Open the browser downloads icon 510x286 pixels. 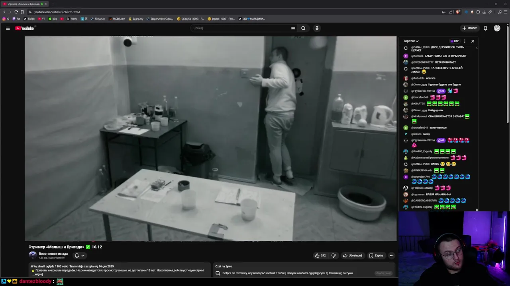click(x=484, y=12)
